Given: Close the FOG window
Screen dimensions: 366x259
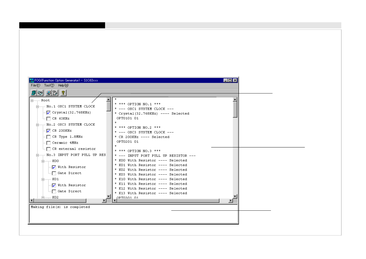Looking at the screenshot, I should [235, 80].
